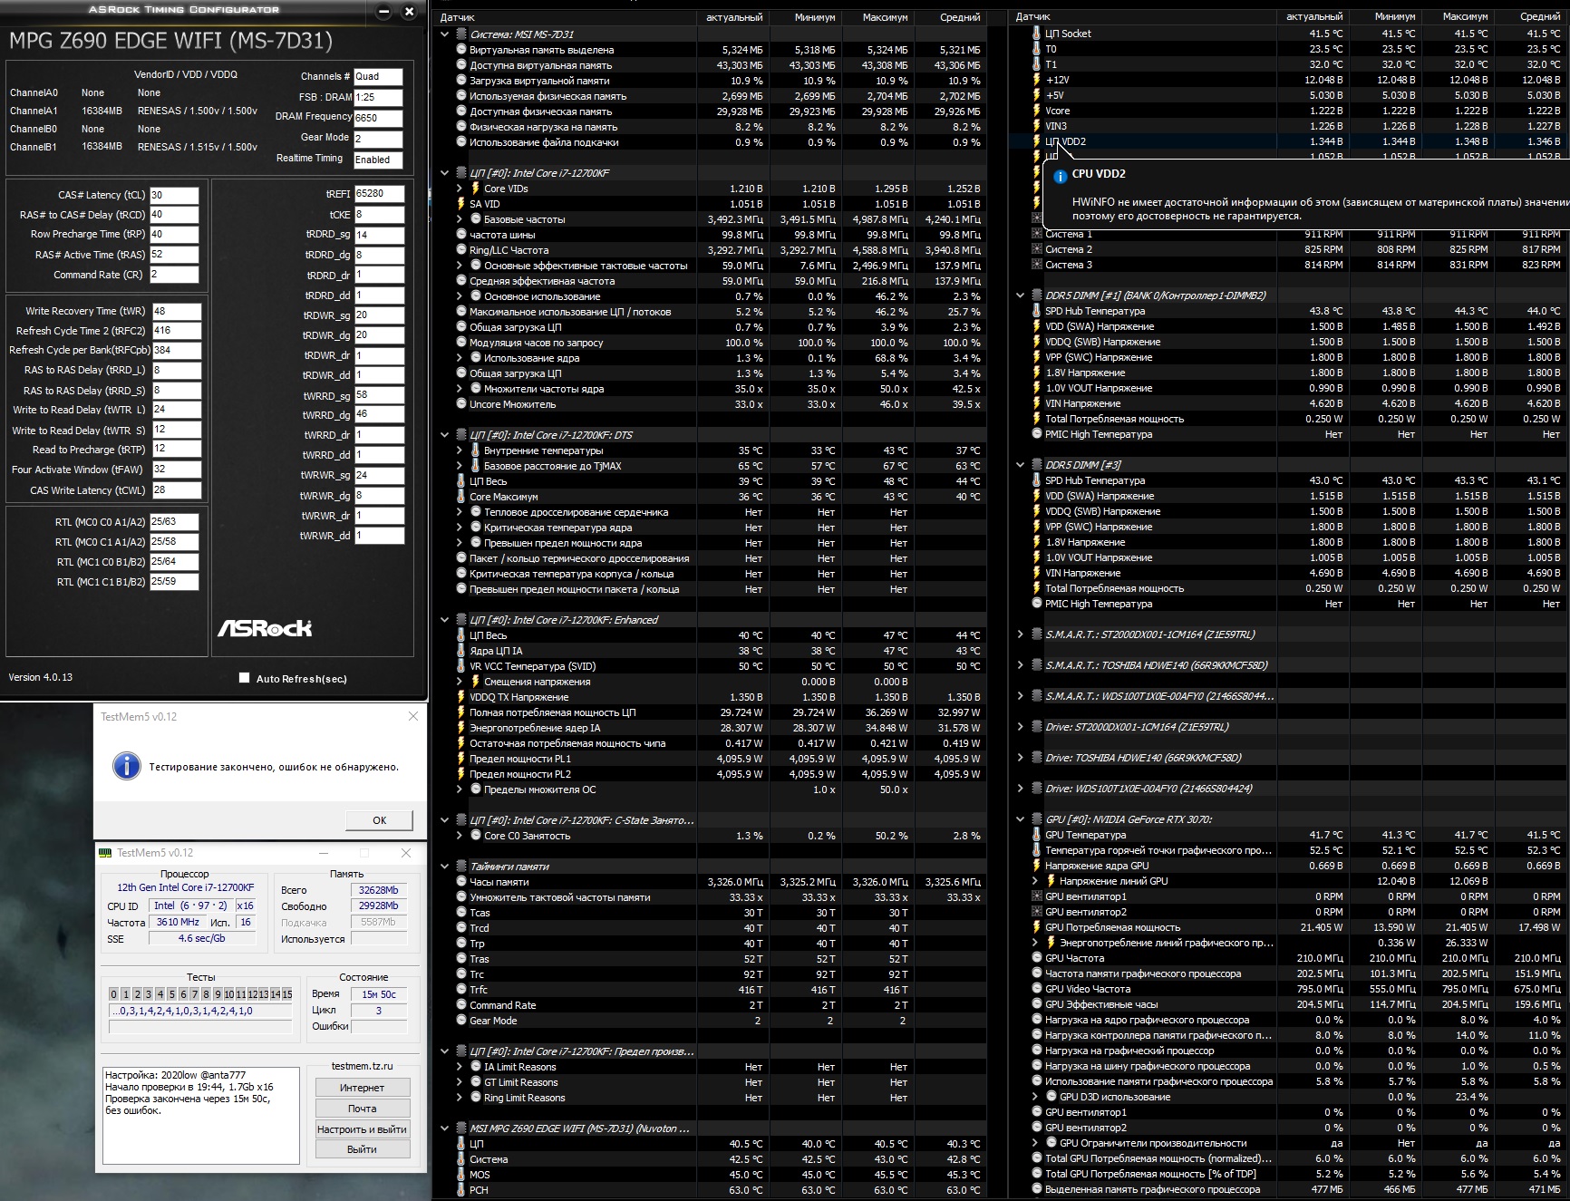Expand the Core VIDs row
The width and height of the screenshot is (1570, 1201).
tap(460, 189)
